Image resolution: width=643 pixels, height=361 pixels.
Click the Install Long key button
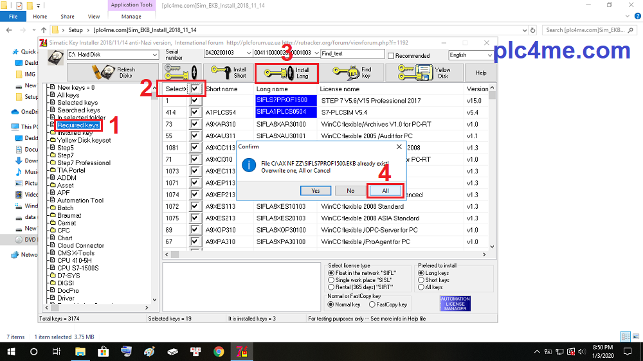pos(288,73)
